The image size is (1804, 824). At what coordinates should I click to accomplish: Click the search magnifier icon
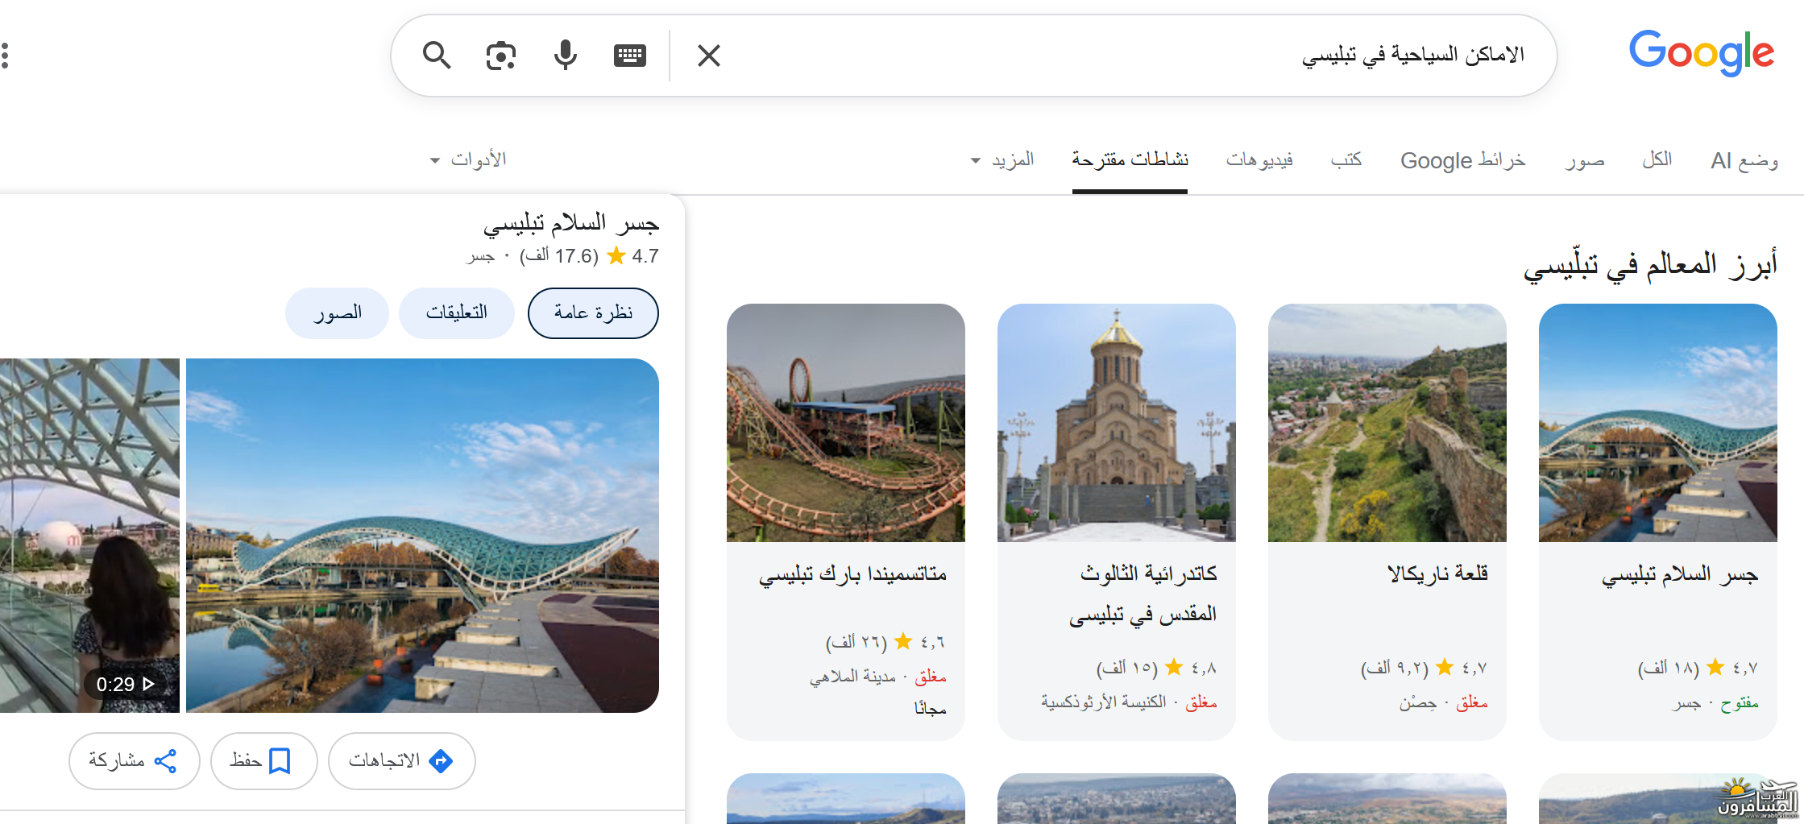click(x=437, y=56)
